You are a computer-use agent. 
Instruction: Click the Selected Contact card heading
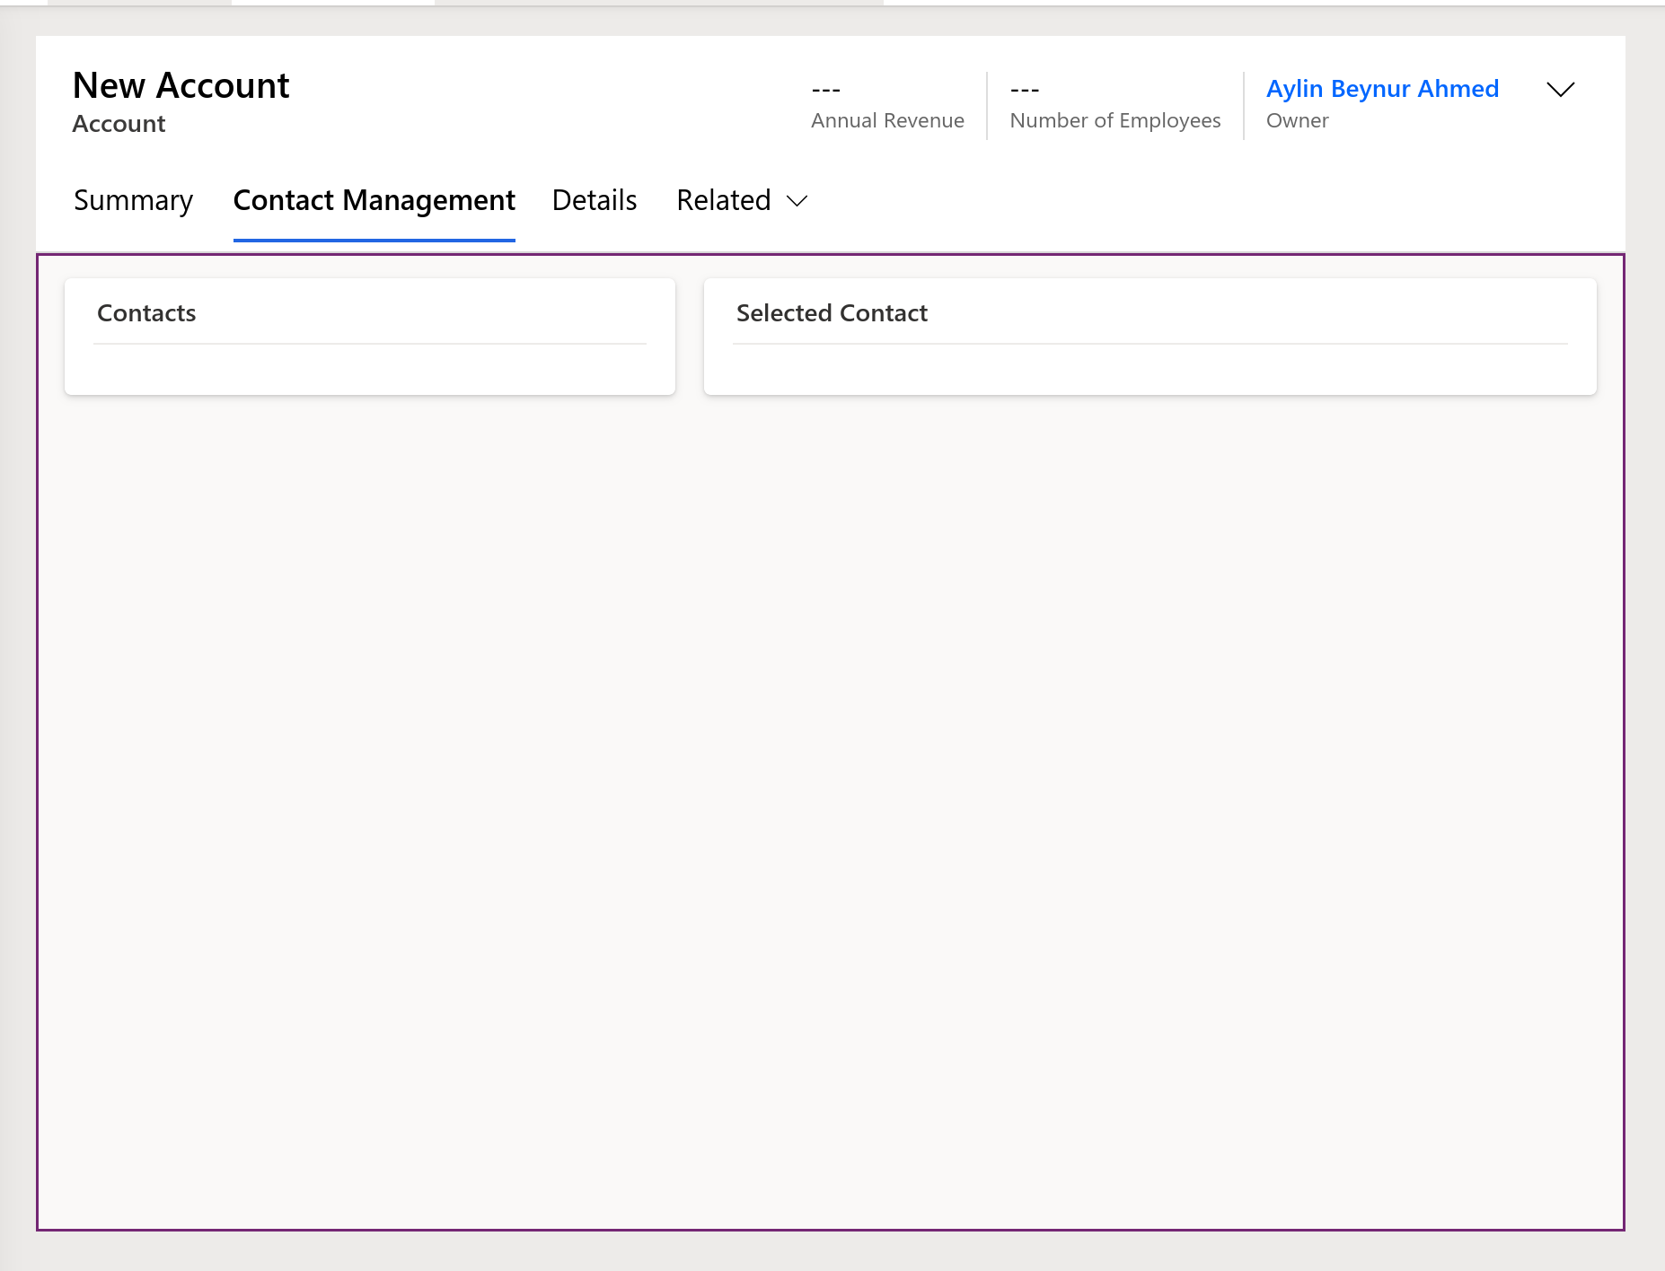coord(832,312)
